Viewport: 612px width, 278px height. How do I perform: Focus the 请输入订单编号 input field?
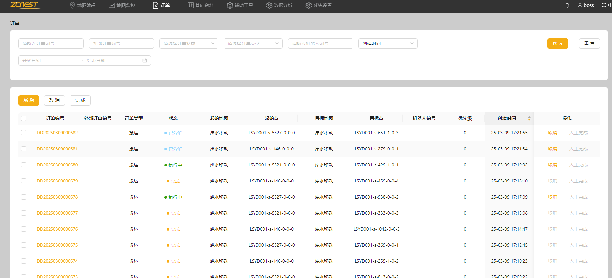pos(51,43)
